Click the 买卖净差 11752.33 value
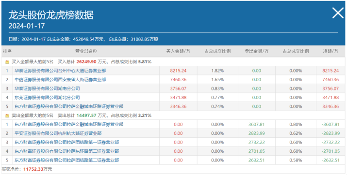The width and height of the screenshot is (347, 175). point(33,169)
